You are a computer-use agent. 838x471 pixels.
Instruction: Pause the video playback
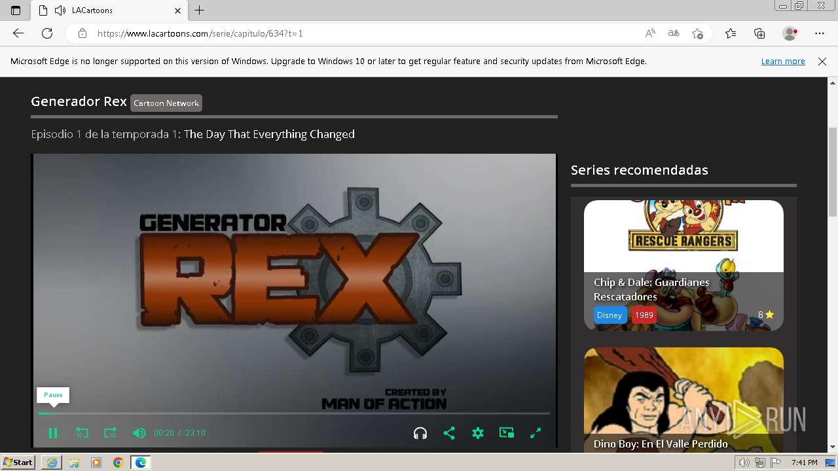pyautogui.click(x=53, y=433)
